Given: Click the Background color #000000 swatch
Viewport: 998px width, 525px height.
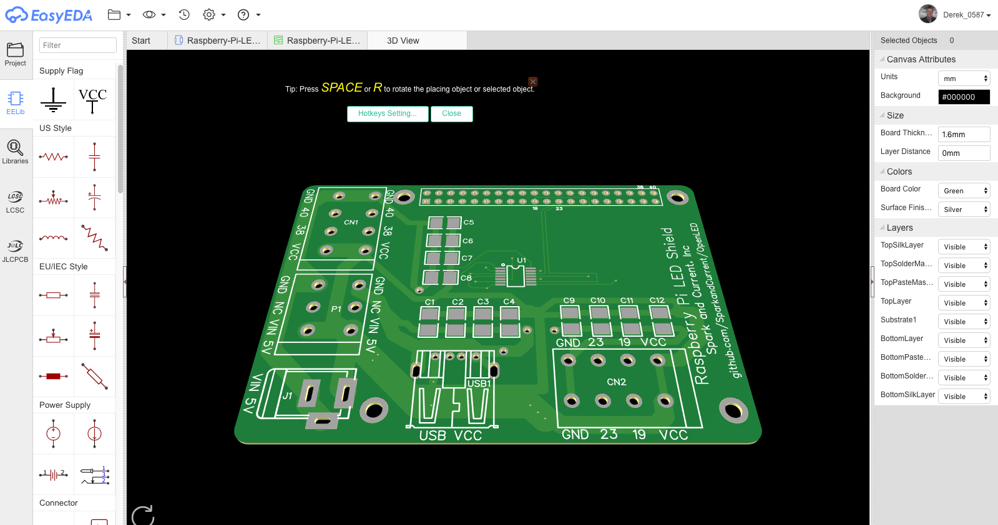Looking at the screenshot, I should [964, 97].
